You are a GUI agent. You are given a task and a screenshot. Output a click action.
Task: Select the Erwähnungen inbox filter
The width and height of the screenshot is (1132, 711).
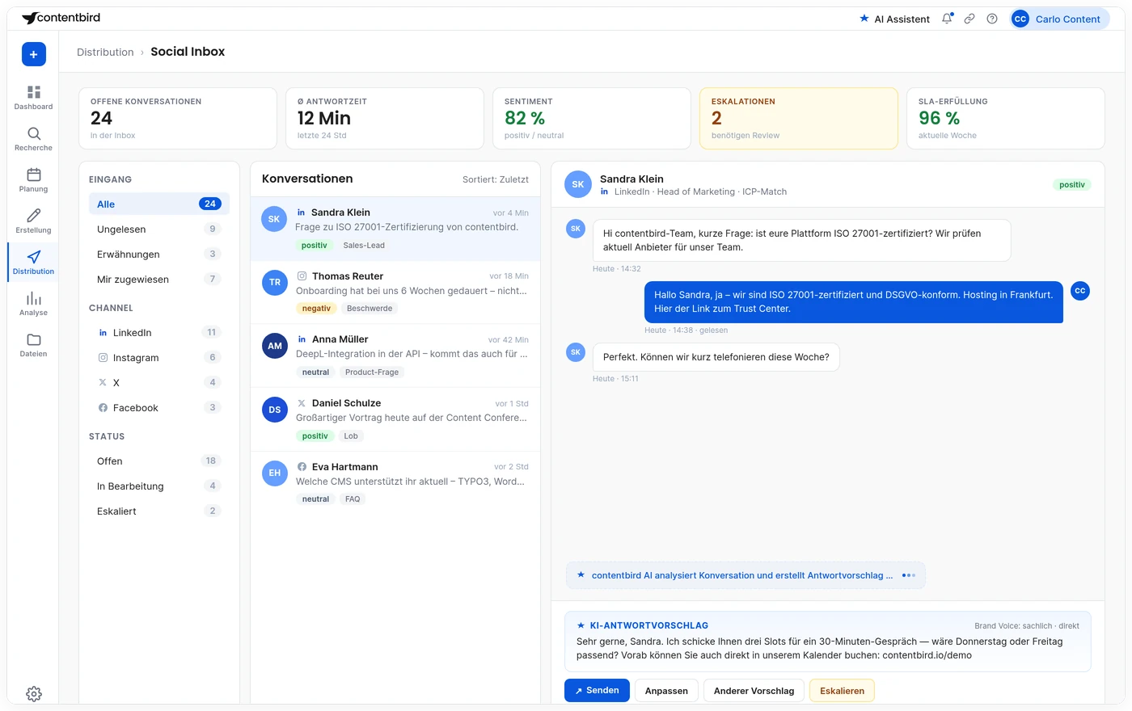(x=158, y=254)
